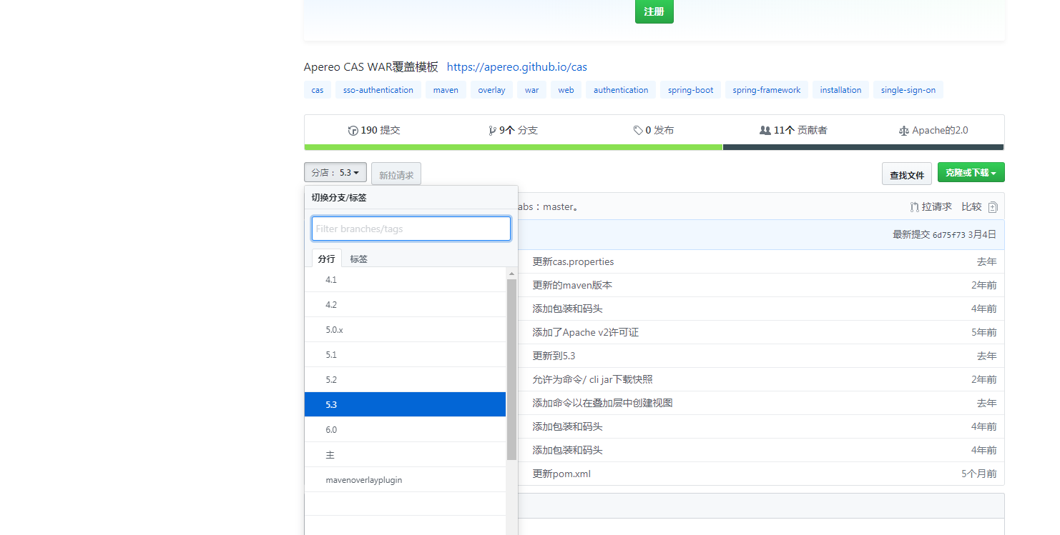Select branch 4.1 from the list
This screenshot has width=1060, height=535.
pos(405,279)
